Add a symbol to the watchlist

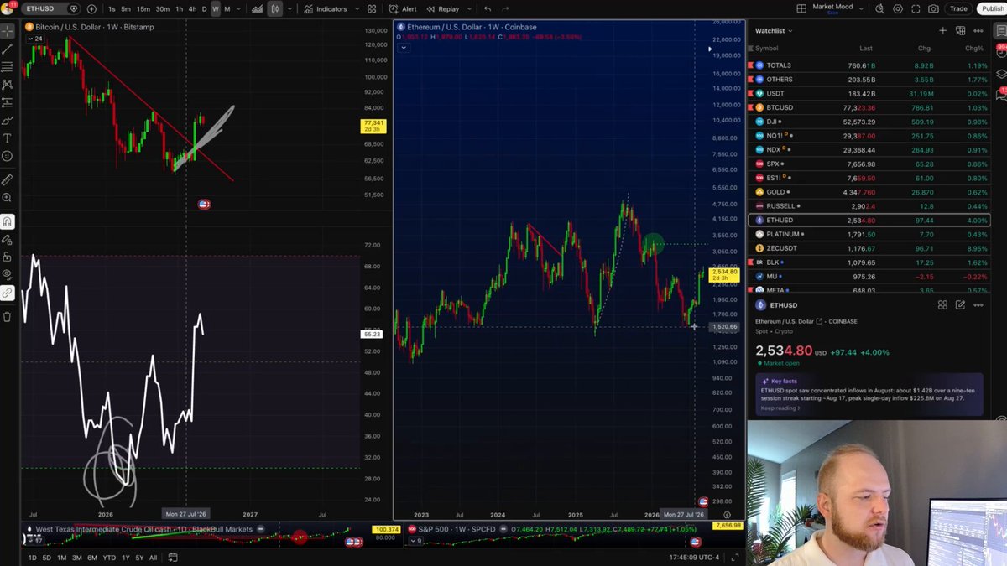click(x=942, y=30)
